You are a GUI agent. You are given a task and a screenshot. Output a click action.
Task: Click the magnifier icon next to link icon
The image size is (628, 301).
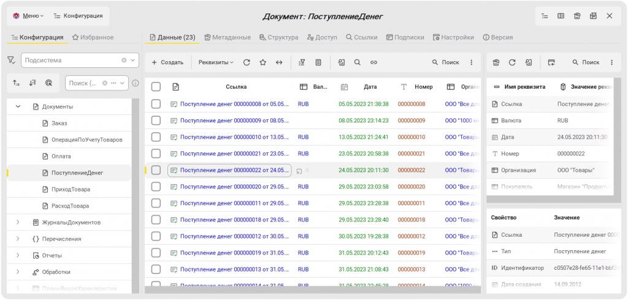coord(357,62)
